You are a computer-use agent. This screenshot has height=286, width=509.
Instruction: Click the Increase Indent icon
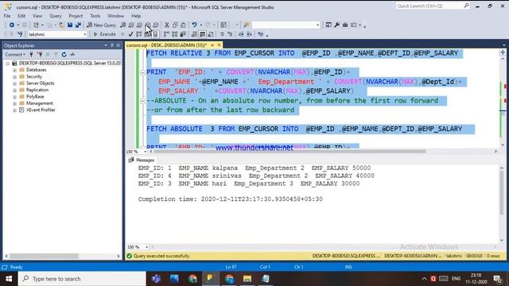[249, 34]
